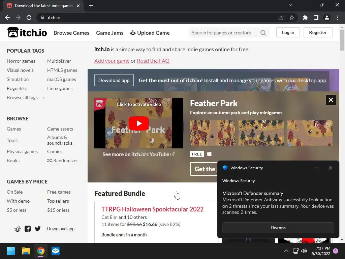Viewport: 345px width, 259px height.
Task: Browse games On Sale
Action: (15, 192)
